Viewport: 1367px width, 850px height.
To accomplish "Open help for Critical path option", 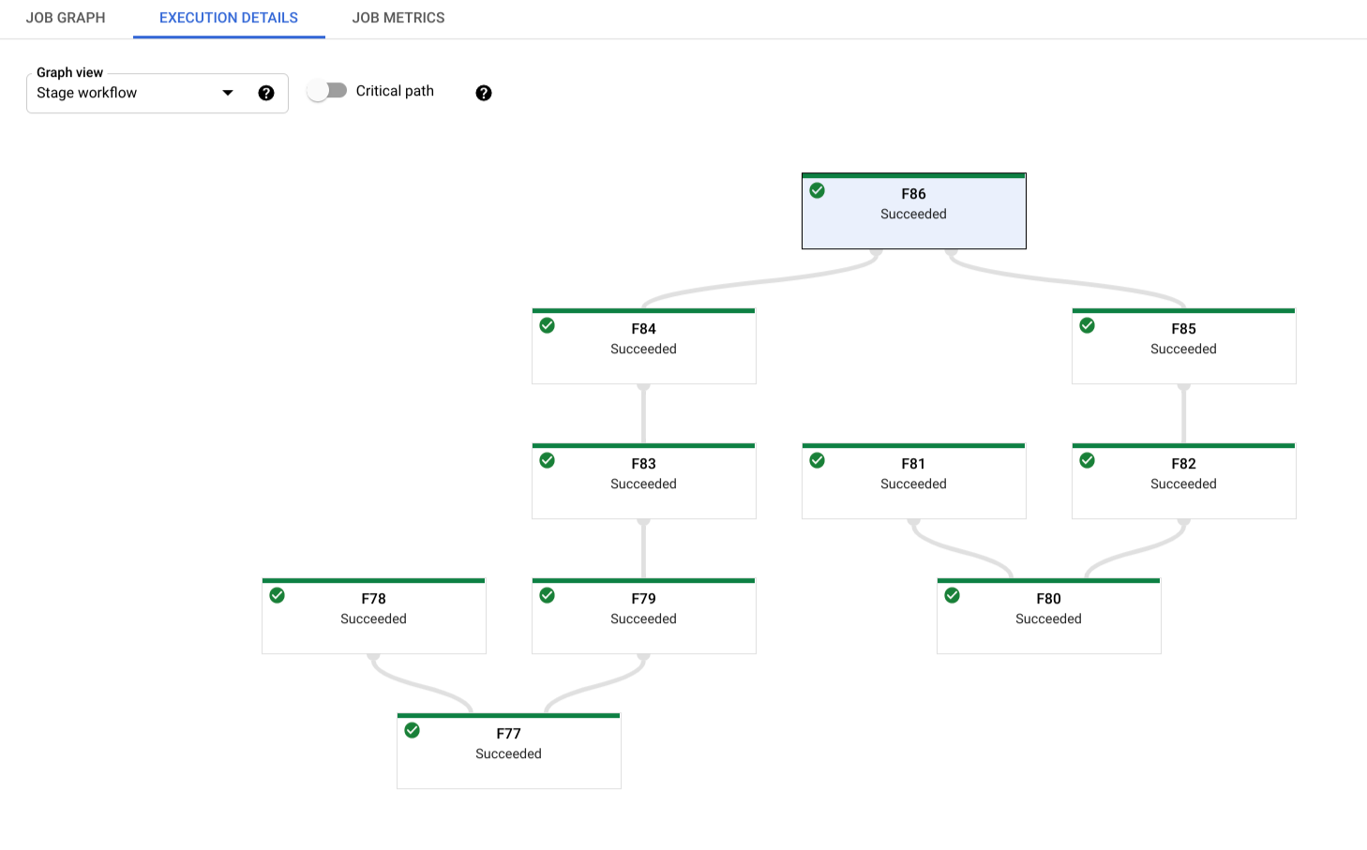I will [x=483, y=93].
